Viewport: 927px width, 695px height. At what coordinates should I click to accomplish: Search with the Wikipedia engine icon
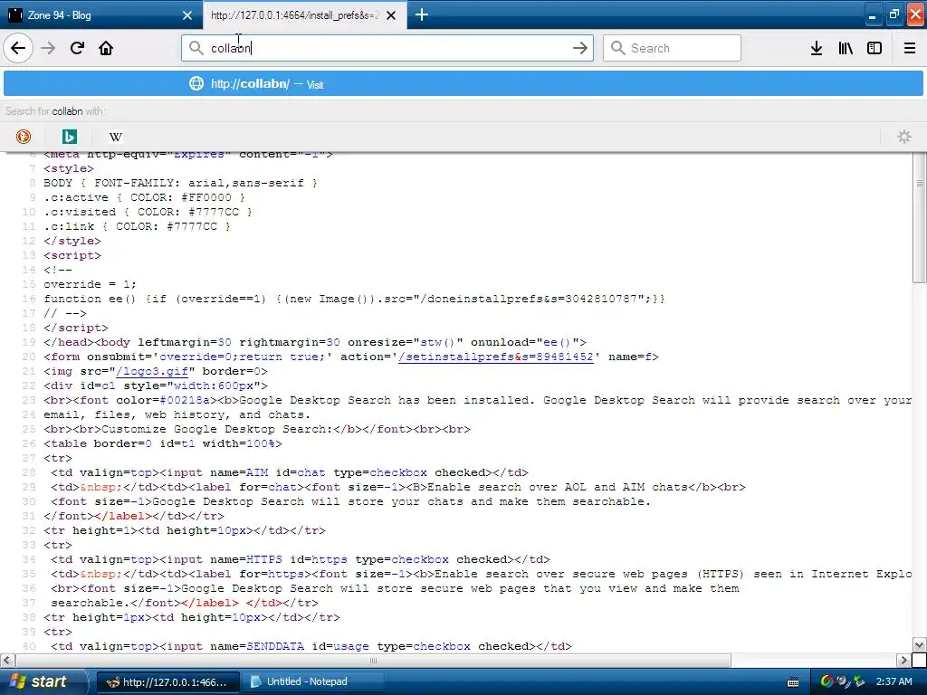[115, 137]
